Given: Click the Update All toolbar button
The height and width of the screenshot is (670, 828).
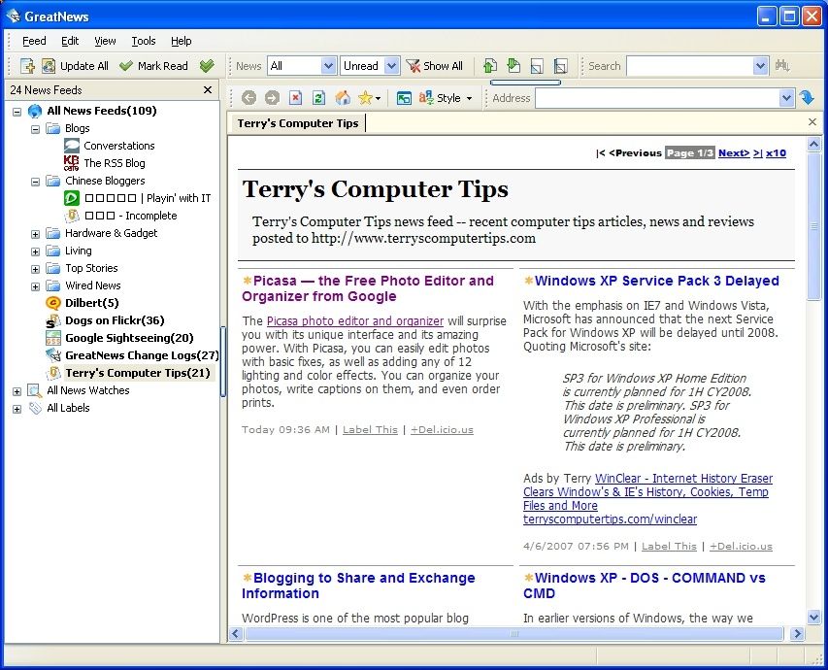Looking at the screenshot, I should (x=76, y=66).
